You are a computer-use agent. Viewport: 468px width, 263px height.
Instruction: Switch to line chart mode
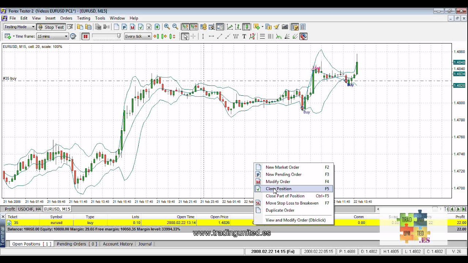coord(230,27)
